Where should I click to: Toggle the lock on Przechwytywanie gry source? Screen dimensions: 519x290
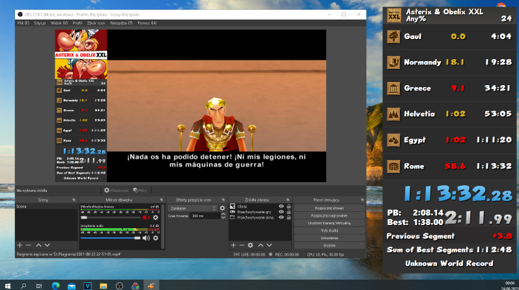click(x=288, y=212)
